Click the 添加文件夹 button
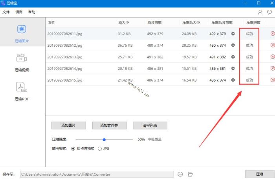 click(109, 125)
